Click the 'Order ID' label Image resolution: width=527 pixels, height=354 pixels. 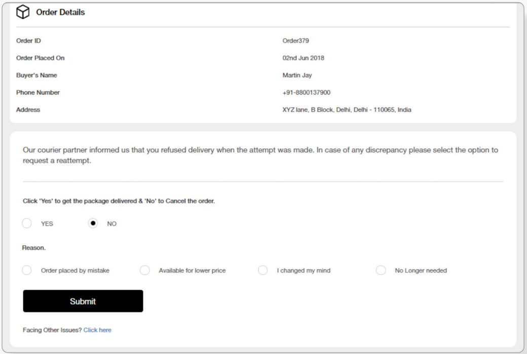(28, 41)
